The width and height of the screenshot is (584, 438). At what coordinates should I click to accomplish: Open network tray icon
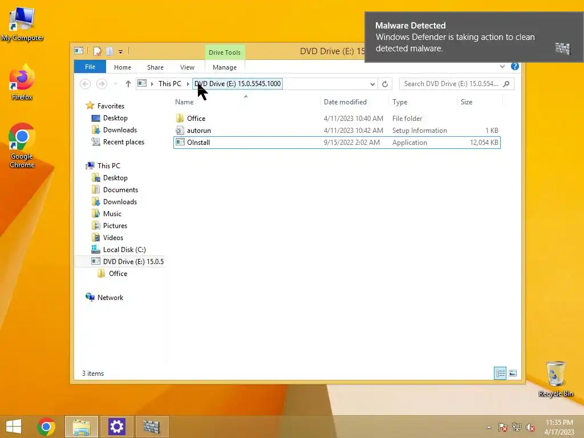pos(517,427)
